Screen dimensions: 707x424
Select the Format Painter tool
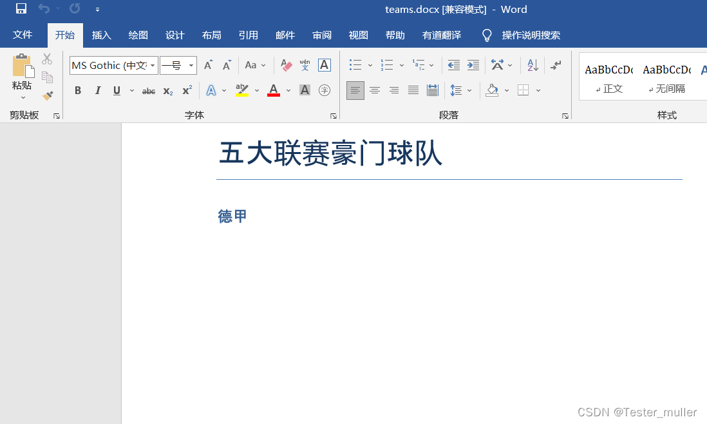[x=47, y=95]
